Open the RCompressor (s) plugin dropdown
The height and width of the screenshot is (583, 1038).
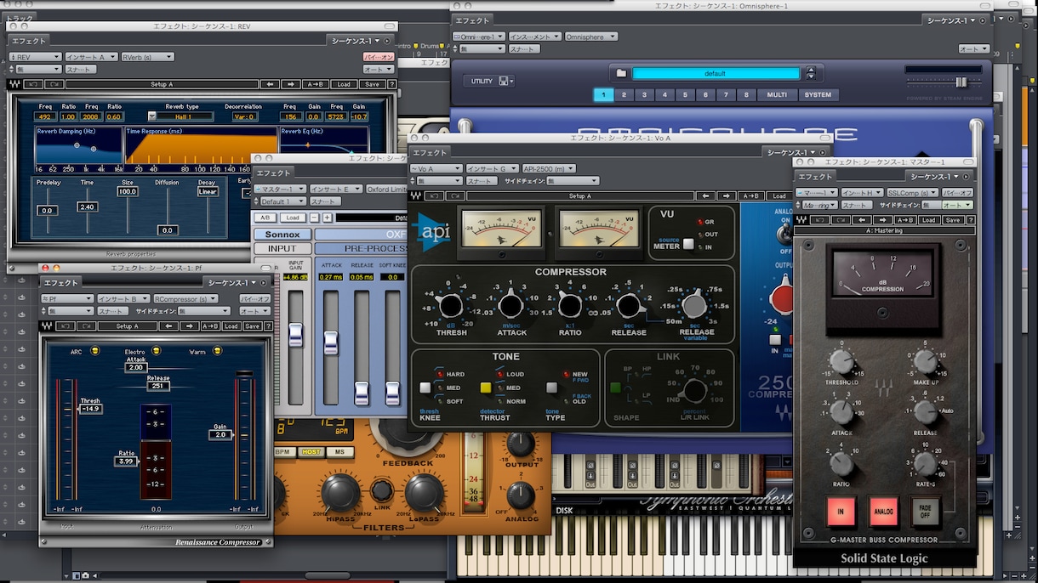(x=185, y=299)
